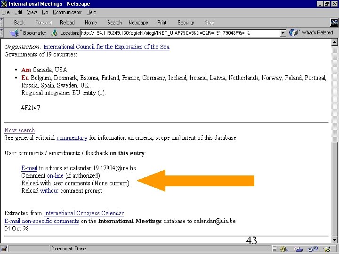Collapse the location toolbar handle
339x254 pixels.
[2, 33]
